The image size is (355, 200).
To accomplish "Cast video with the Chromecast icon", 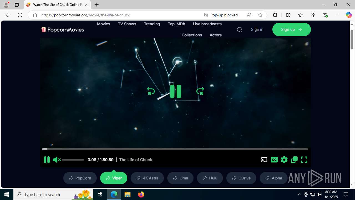I will coord(264,160).
